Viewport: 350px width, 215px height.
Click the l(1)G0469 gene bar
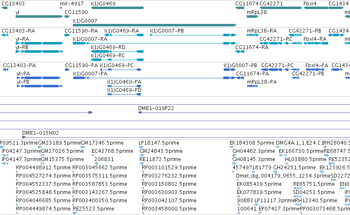click(117, 8)
